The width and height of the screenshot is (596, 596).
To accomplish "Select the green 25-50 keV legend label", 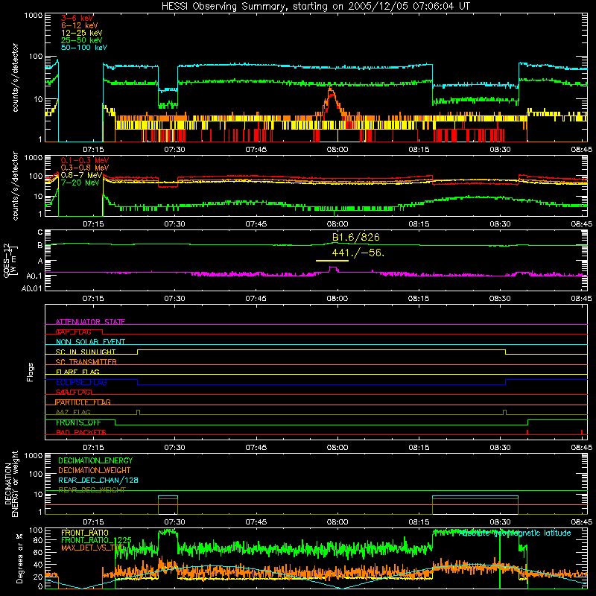I will (82, 40).
